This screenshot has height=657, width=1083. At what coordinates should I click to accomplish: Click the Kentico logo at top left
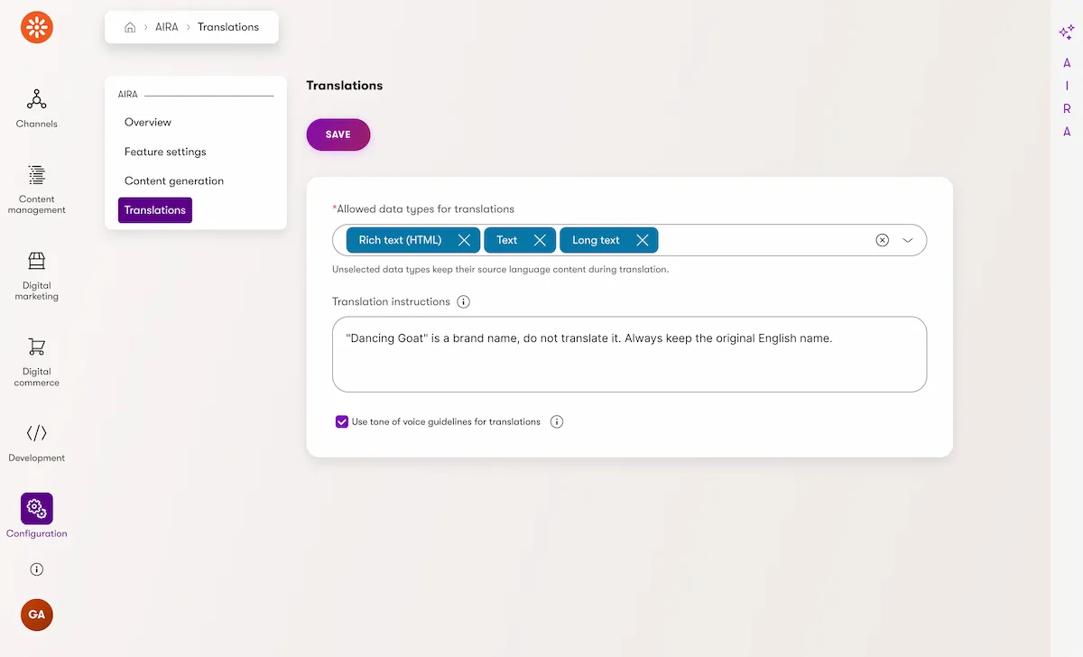[x=37, y=27]
